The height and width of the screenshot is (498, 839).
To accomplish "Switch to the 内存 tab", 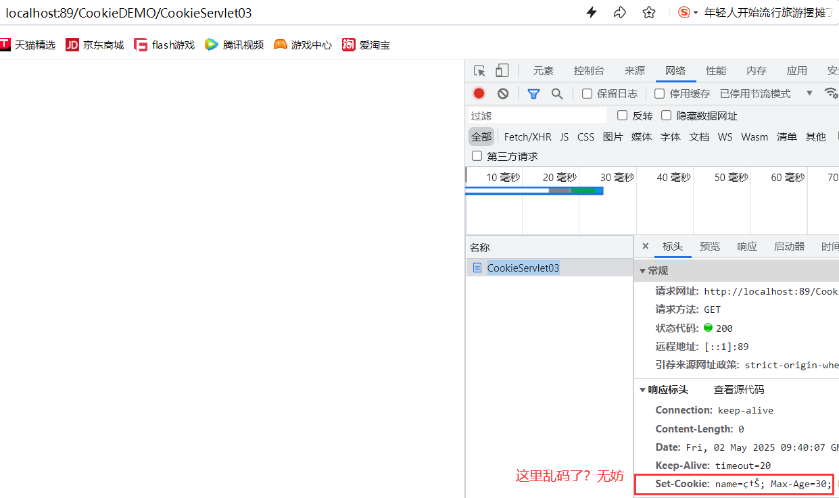I will [x=757, y=71].
